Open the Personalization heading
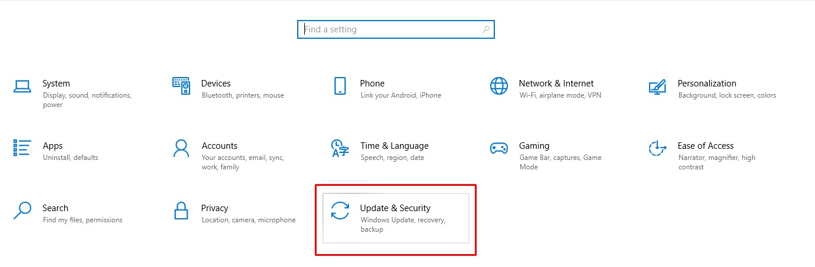 (x=707, y=83)
